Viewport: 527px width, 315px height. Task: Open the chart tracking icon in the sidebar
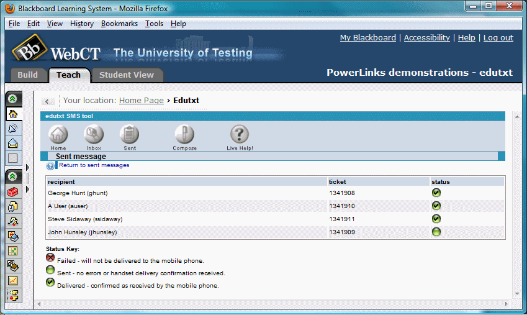pyautogui.click(x=13, y=281)
